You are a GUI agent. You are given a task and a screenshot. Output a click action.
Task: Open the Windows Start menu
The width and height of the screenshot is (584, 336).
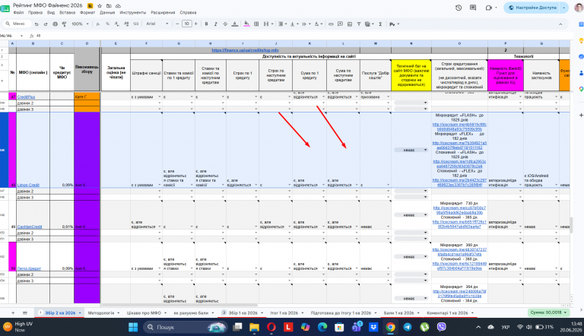click(x=133, y=327)
